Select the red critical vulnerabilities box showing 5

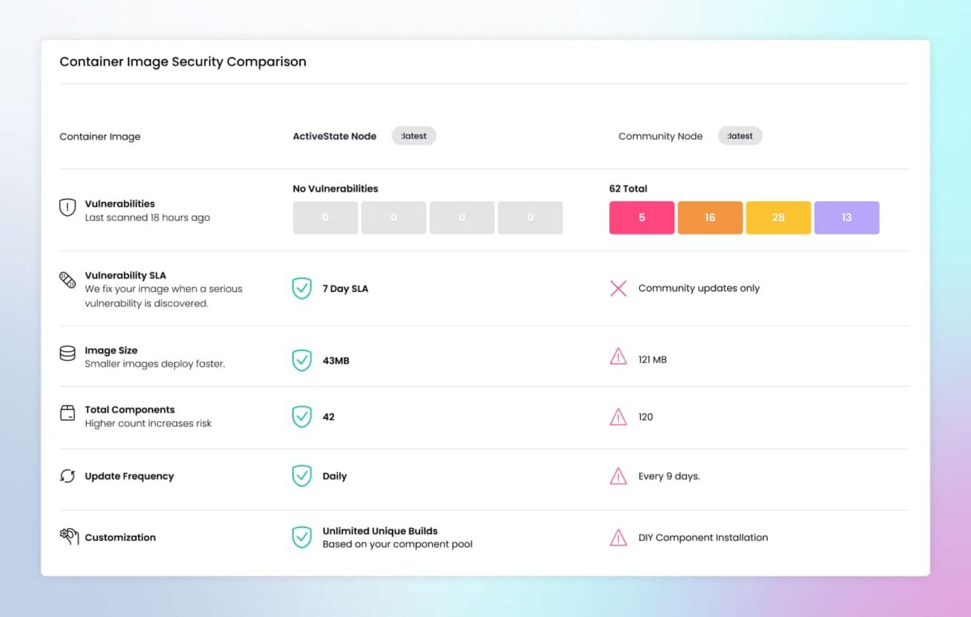coord(642,218)
